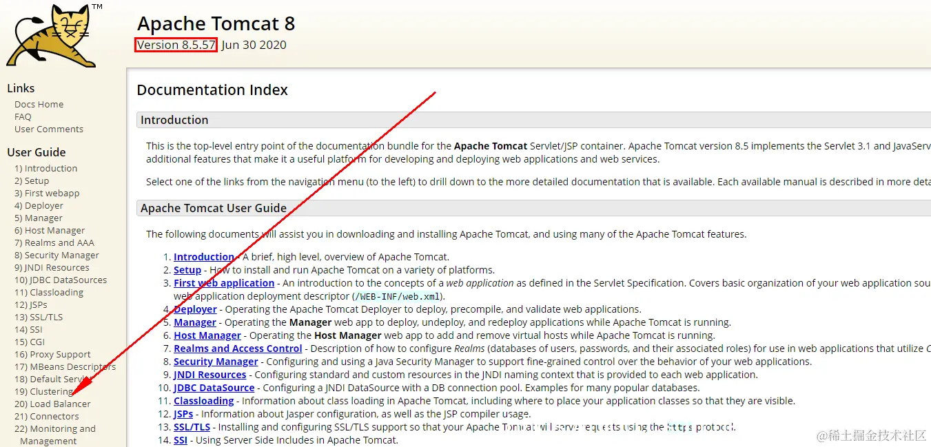Follow the bold Setup link in the list

187,270
